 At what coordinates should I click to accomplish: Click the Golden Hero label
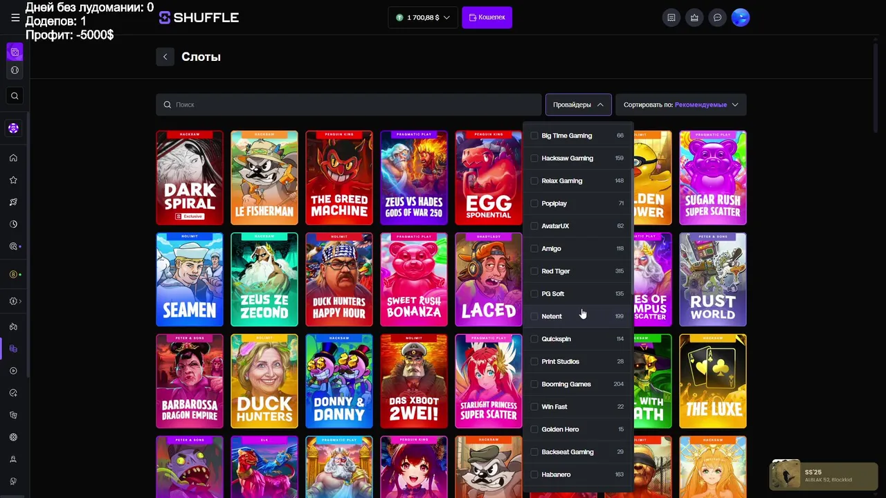pos(560,430)
